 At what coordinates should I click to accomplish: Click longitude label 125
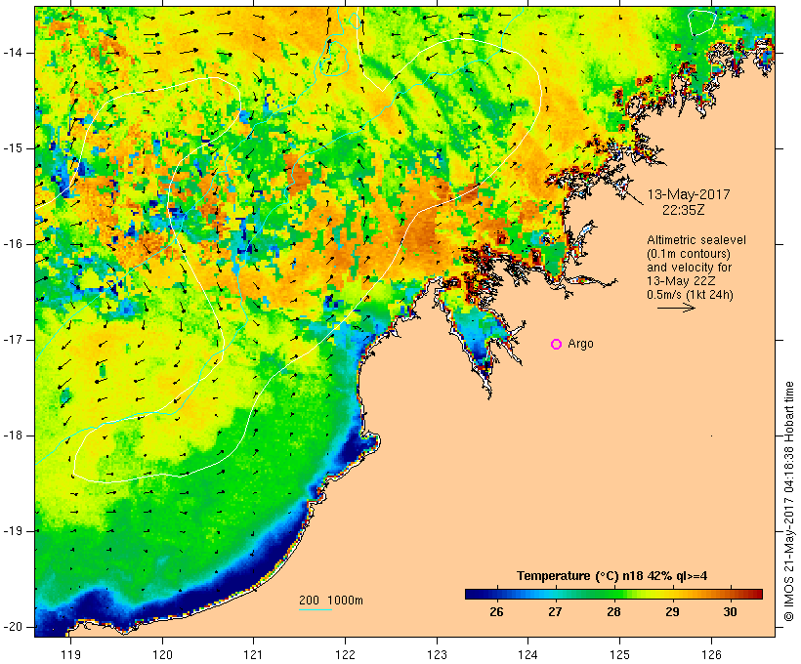pos(619,654)
